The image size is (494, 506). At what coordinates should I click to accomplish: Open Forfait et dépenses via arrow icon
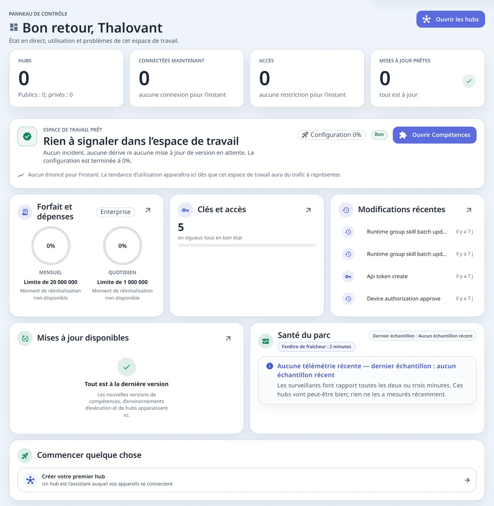148,210
